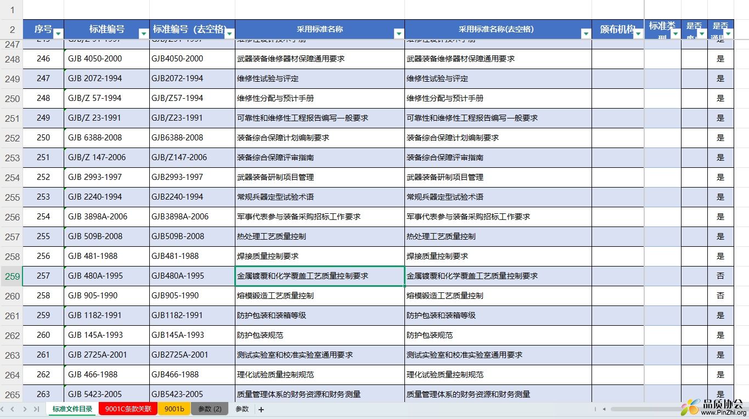Select 武器装备研制项目管理 in 采用标准名称(去空格) column
Image resolution: width=749 pixels, height=419 pixels.
(x=498, y=177)
